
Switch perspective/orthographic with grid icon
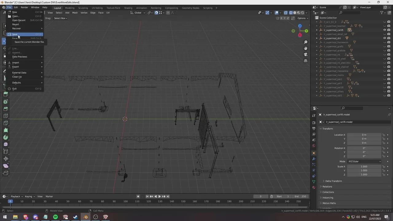[305, 61]
